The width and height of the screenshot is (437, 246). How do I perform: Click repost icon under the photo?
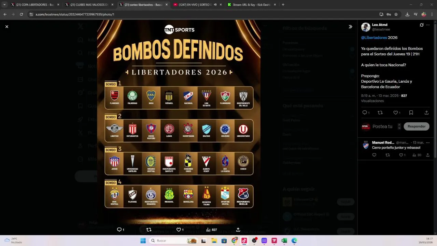(149, 230)
